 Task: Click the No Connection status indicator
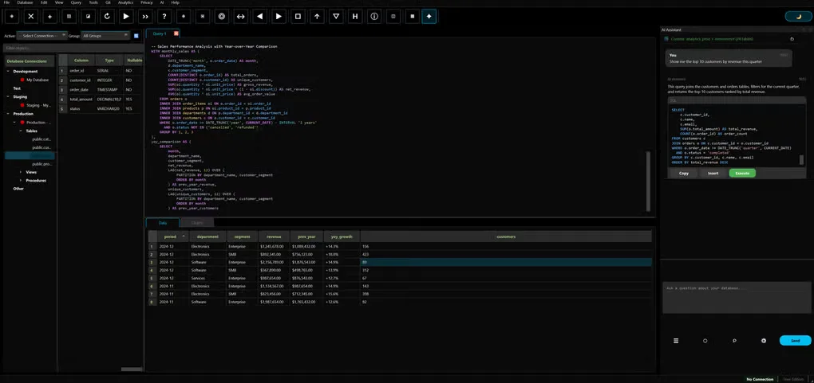(760, 379)
